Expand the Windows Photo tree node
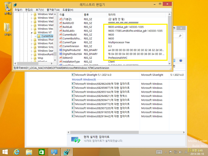 coord(32,40)
